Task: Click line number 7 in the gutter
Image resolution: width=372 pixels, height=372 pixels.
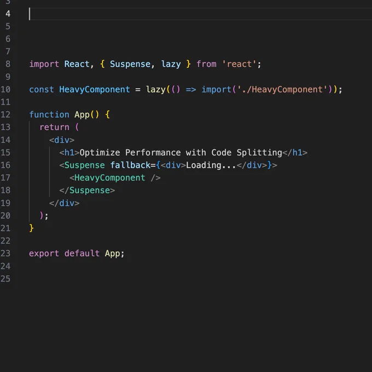Action: pyautogui.click(x=8, y=51)
